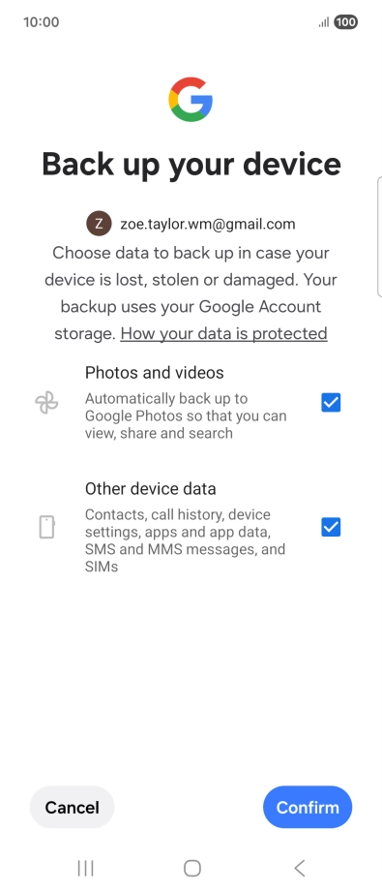Uncheck Photos and videos backup checkbox

(x=331, y=403)
